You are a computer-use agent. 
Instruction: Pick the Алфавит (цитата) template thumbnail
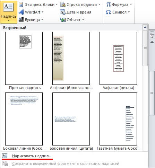(118, 58)
